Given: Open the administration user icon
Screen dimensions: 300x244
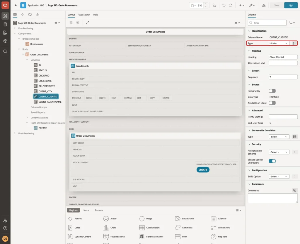Looking at the screenshot, I should pos(5,221).
